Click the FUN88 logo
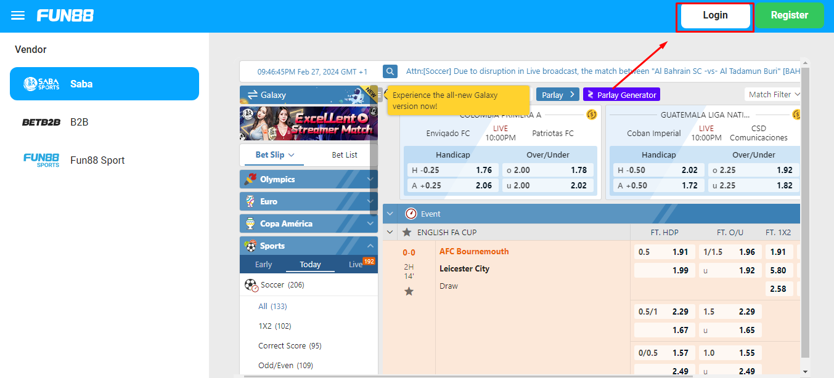The height and width of the screenshot is (378, 834). [x=65, y=15]
